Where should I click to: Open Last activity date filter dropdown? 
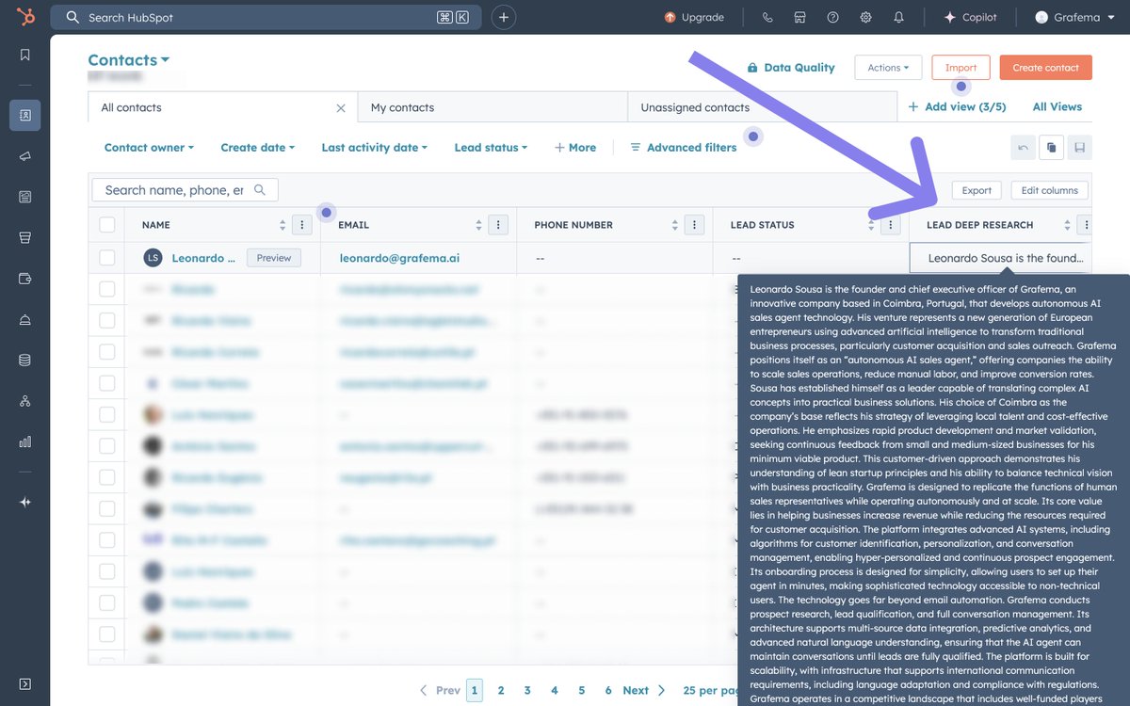pos(374,148)
